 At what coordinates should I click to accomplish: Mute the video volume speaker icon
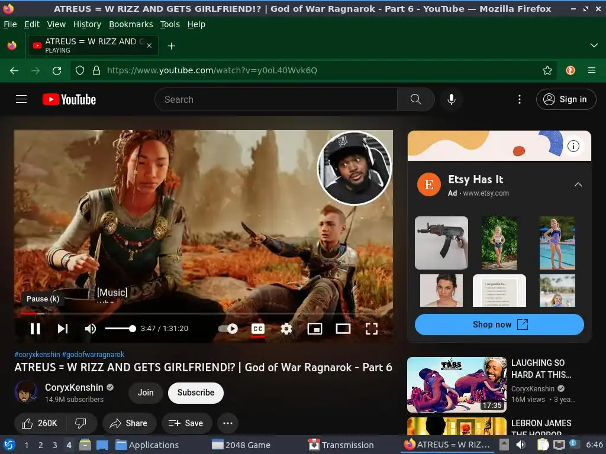pyautogui.click(x=90, y=329)
